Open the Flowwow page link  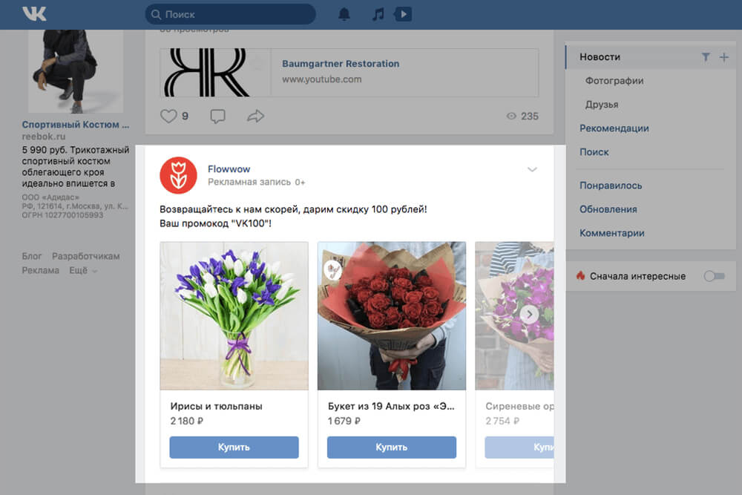pos(229,169)
